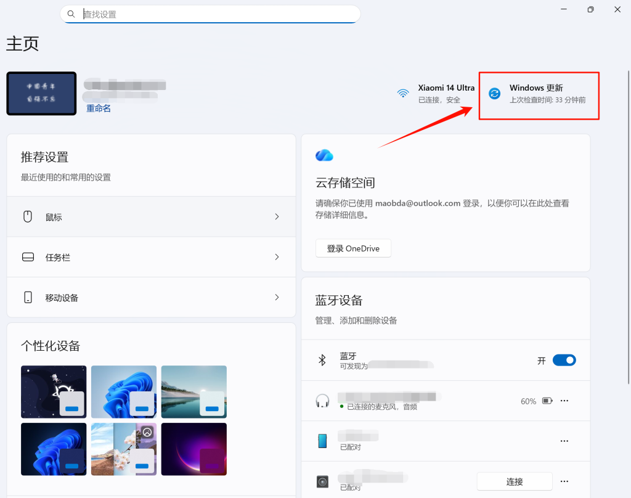Check the battery icon next to 60%

pyautogui.click(x=546, y=400)
